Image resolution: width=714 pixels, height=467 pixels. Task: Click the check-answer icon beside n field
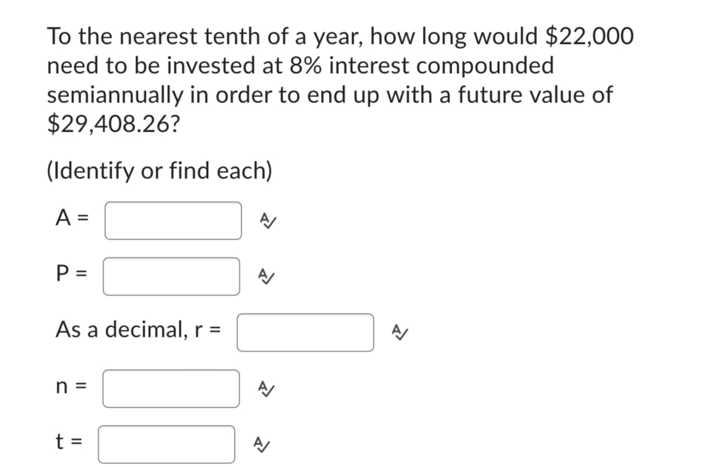point(266,388)
